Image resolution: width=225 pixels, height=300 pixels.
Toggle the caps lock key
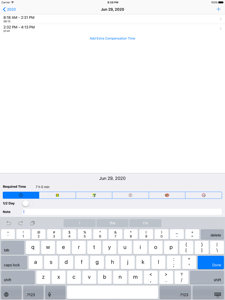click(14, 262)
